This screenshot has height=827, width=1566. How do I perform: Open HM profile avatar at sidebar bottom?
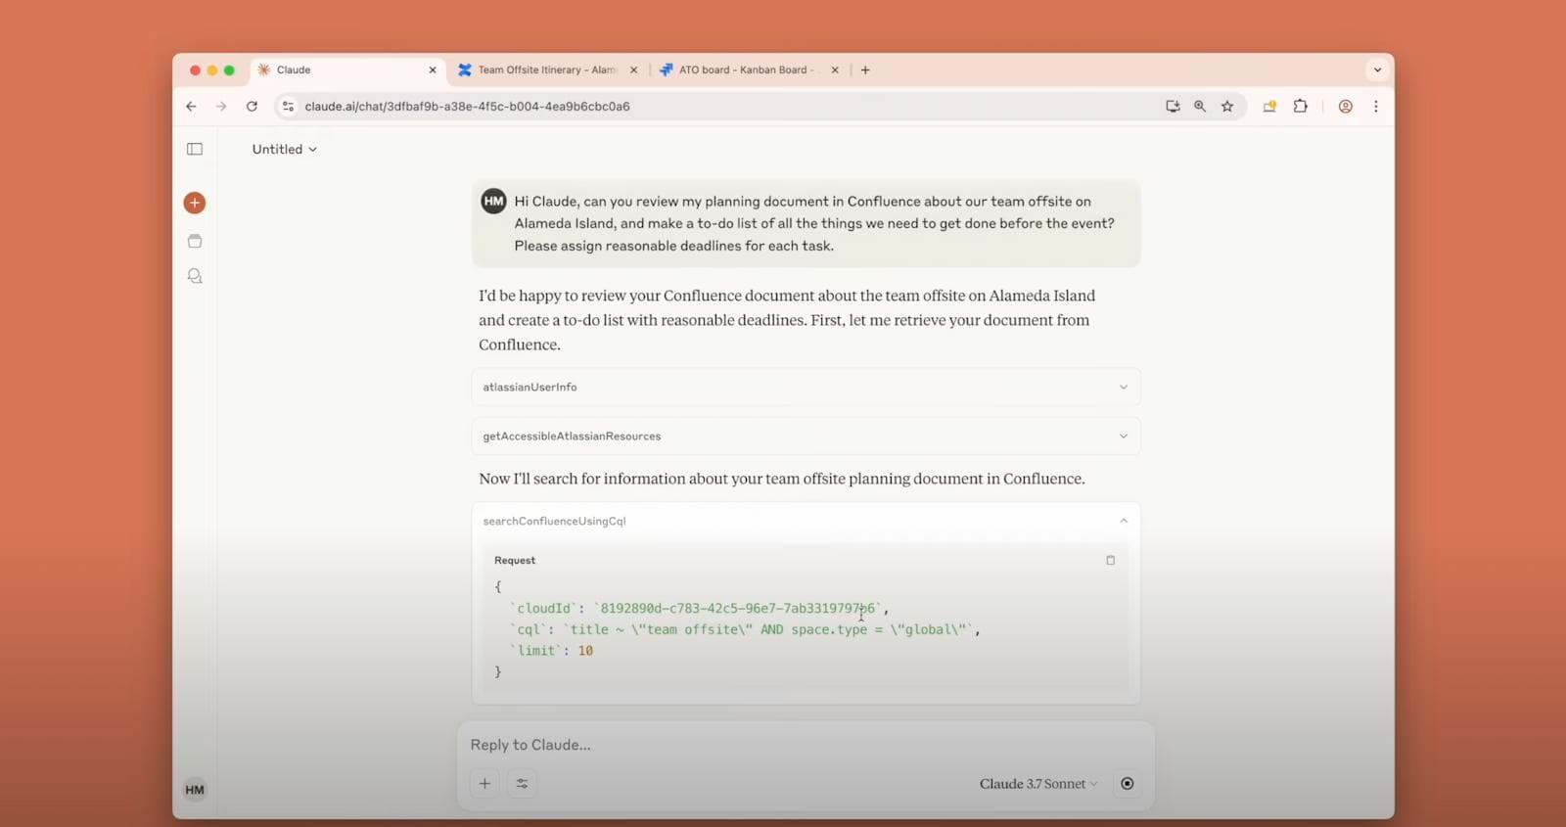point(195,790)
